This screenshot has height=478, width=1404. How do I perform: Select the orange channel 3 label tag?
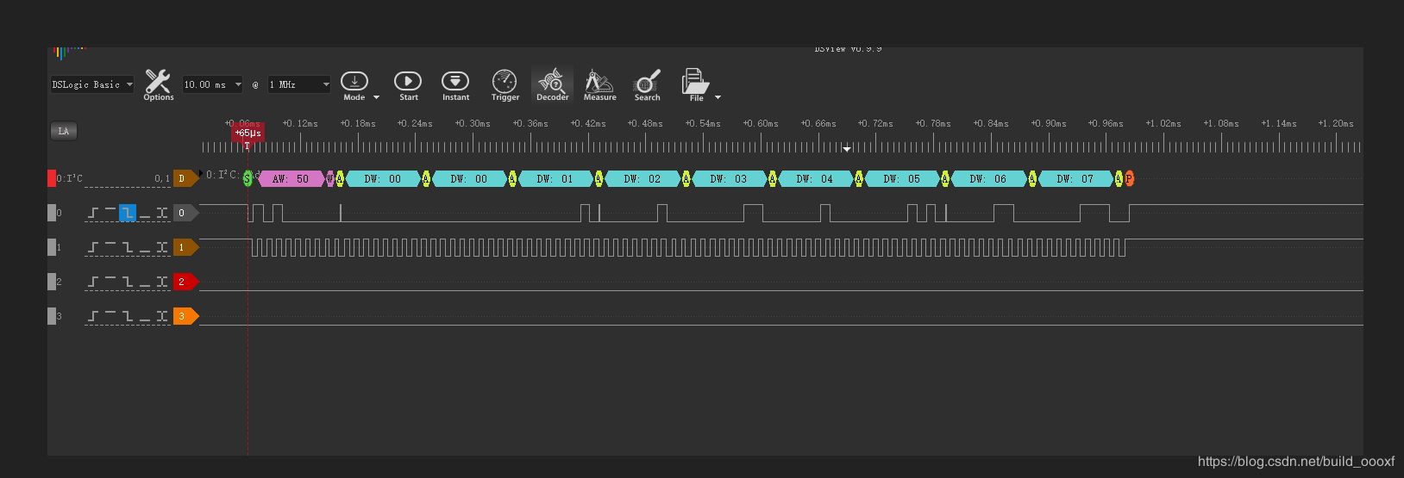[185, 316]
